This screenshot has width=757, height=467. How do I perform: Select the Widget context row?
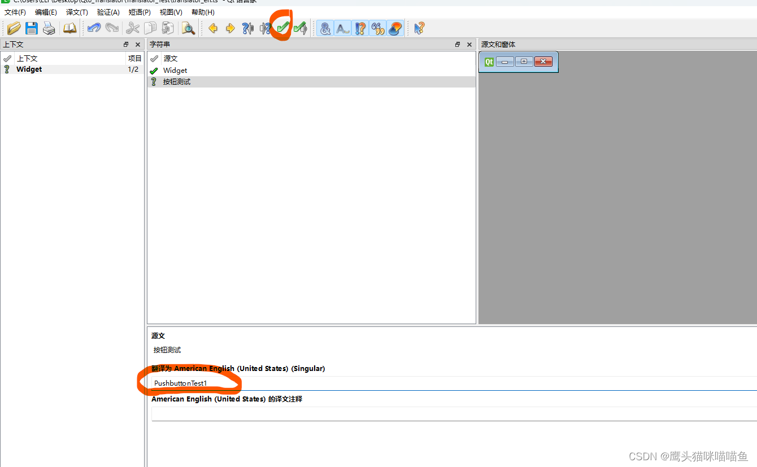[x=72, y=69]
